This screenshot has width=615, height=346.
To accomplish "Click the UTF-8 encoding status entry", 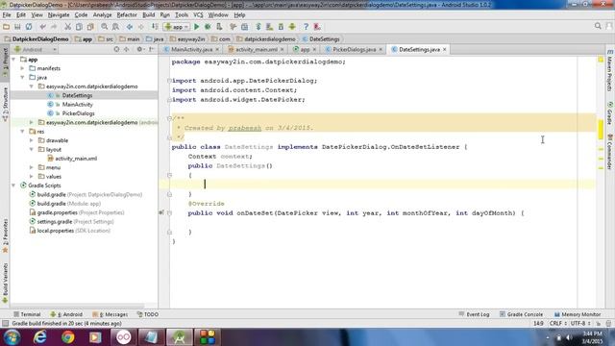I will pyautogui.click(x=580, y=323).
